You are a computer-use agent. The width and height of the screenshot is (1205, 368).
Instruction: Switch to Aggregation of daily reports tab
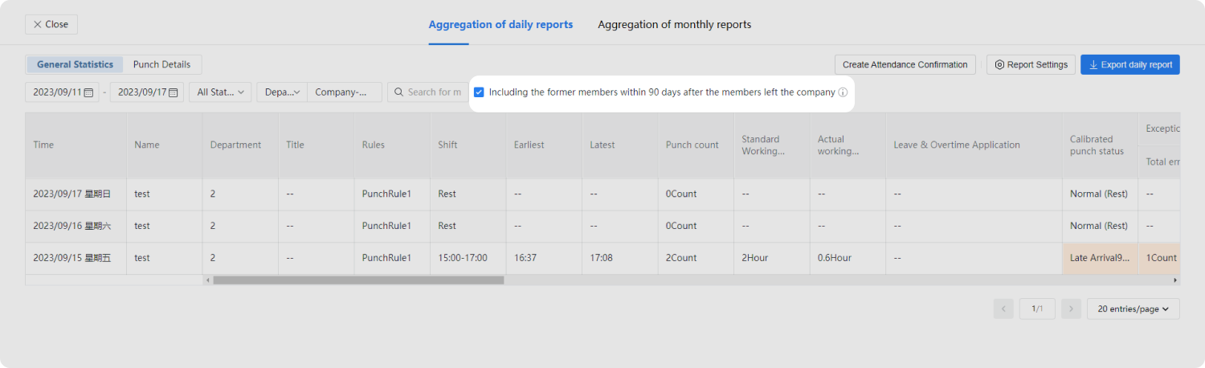(x=500, y=25)
